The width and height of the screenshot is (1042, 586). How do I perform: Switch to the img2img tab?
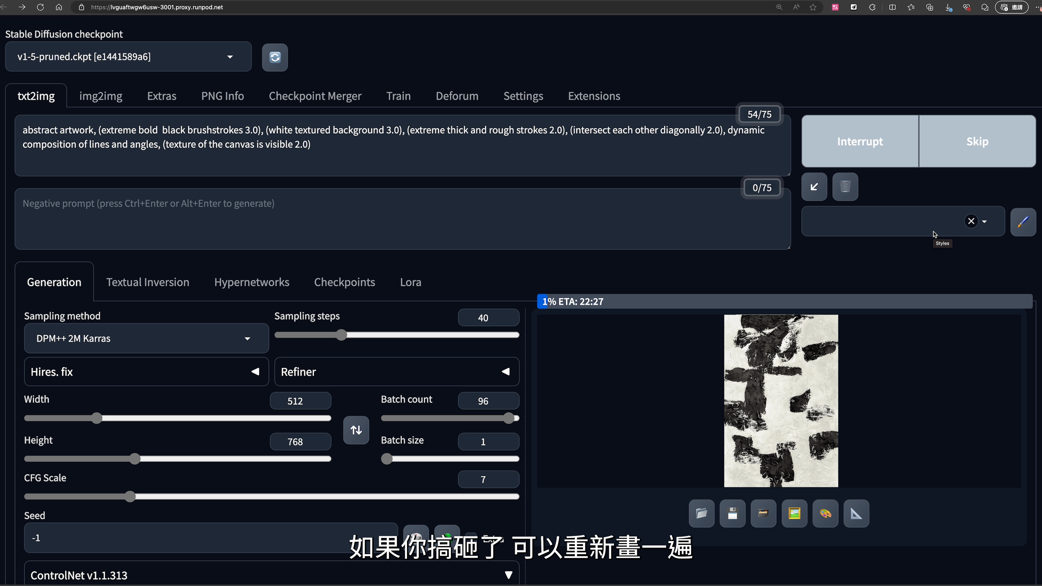(101, 96)
